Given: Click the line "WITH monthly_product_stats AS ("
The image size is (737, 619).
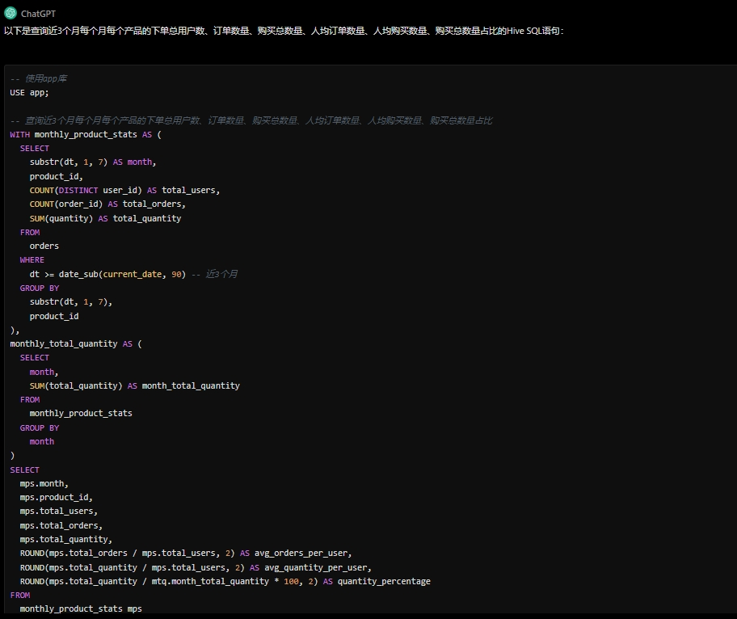Looking at the screenshot, I should point(86,134).
